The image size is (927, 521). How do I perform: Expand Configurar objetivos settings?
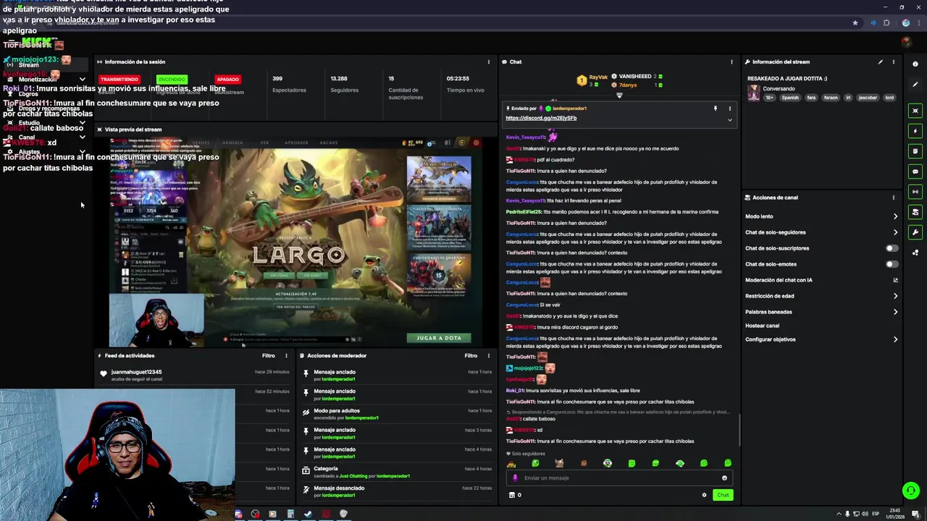click(x=895, y=339)
